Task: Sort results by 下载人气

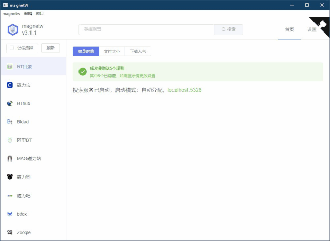Action: tap(138, 51)
